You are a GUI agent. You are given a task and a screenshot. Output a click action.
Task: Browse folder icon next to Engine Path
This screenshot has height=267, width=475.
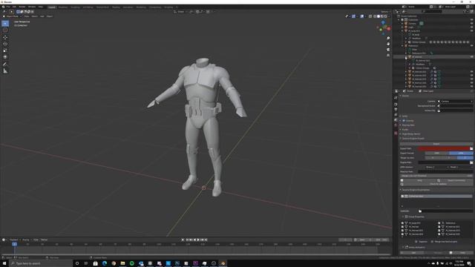(x=471, y=162)
